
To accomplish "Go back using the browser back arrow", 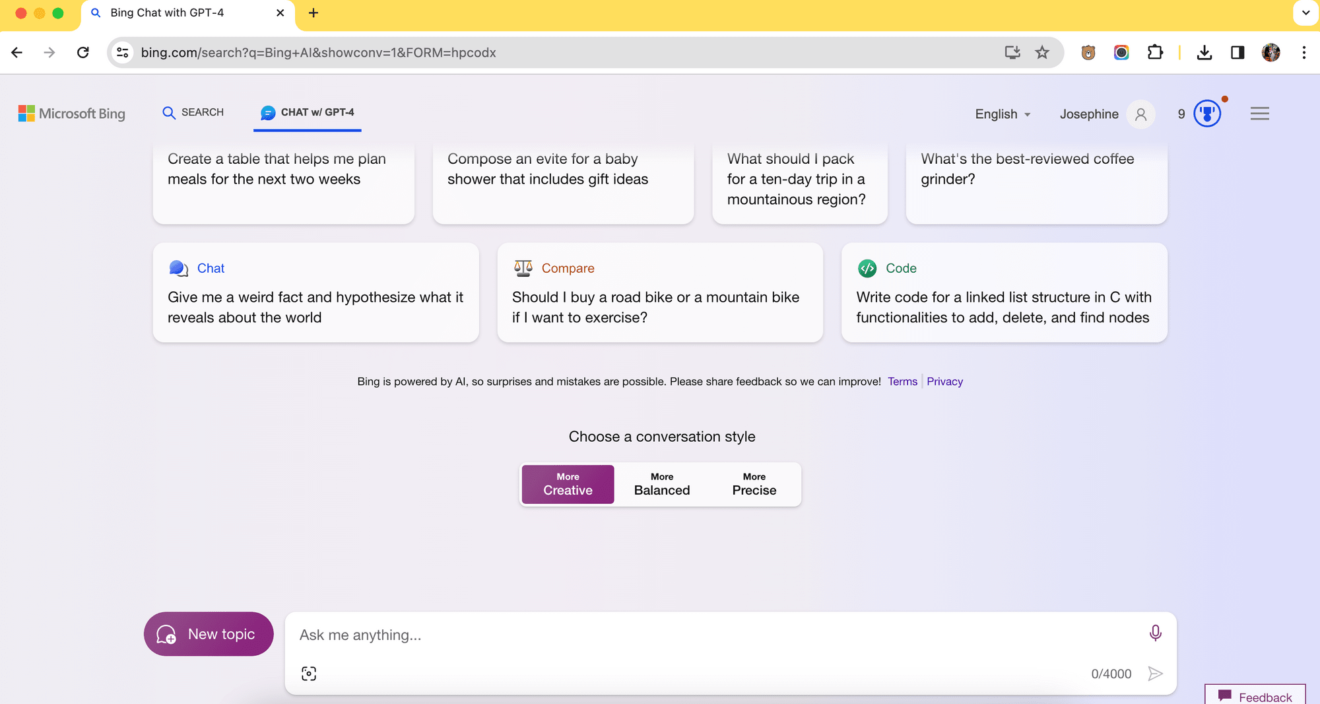I will (17, 52).
